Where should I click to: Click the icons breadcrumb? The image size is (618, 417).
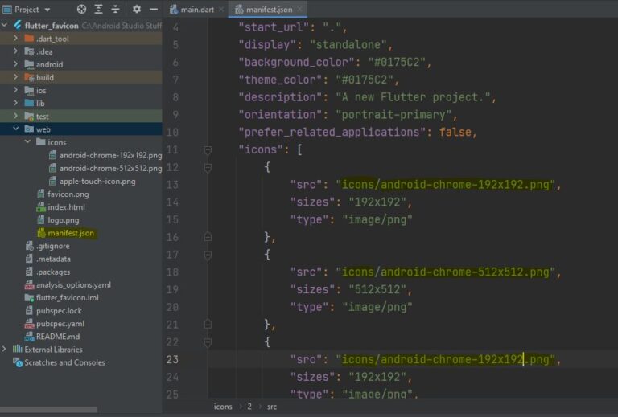coord(223,407)
